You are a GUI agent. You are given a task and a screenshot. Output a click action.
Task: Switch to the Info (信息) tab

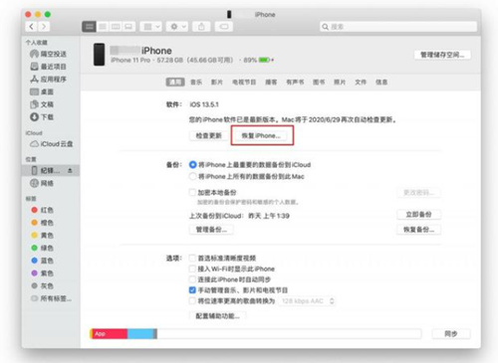pyautogui.click(x=381, y=82)
